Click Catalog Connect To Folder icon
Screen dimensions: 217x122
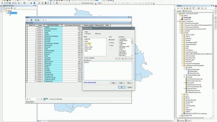(199, 8)
